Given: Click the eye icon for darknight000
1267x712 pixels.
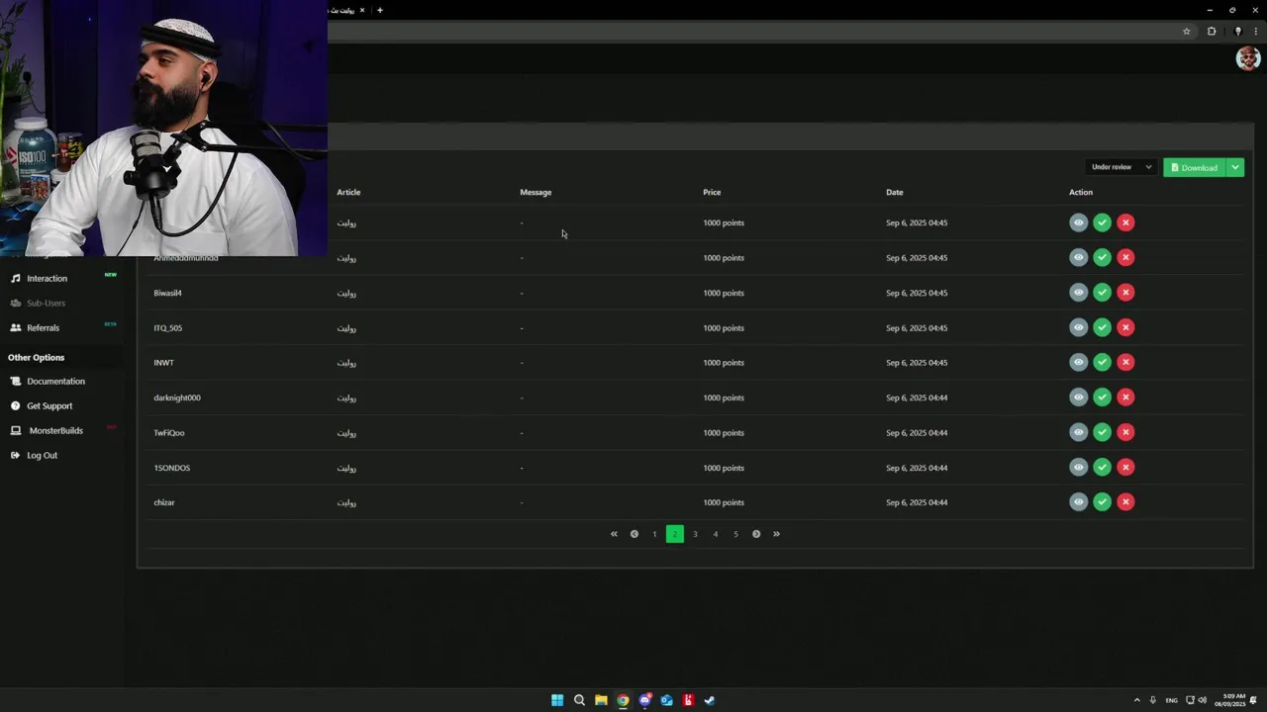Looking at the screenshot, I should pos(1078,398).
